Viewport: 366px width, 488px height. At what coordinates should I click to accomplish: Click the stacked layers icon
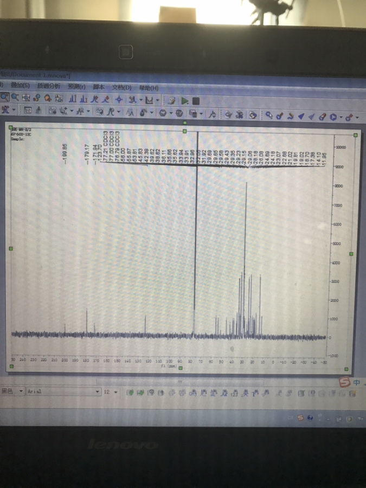[193, 114]
